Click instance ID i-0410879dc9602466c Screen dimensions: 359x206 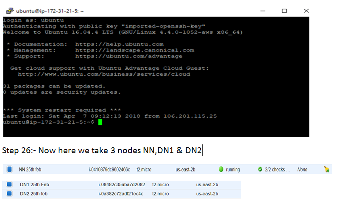pos(109,170)
